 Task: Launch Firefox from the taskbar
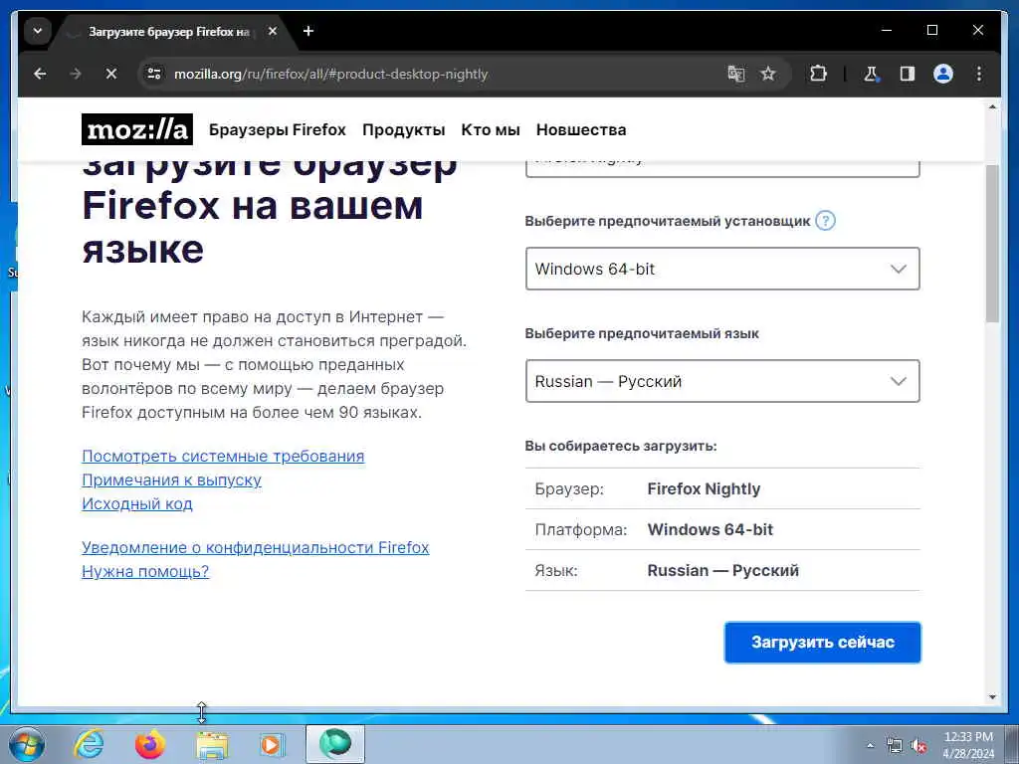pyautogui.click(x=150, y=744)
